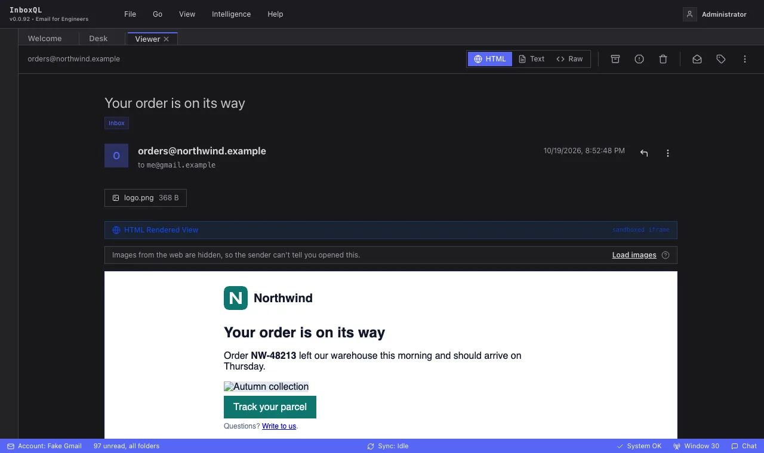Open the Intelligence menu

(231, 14)
